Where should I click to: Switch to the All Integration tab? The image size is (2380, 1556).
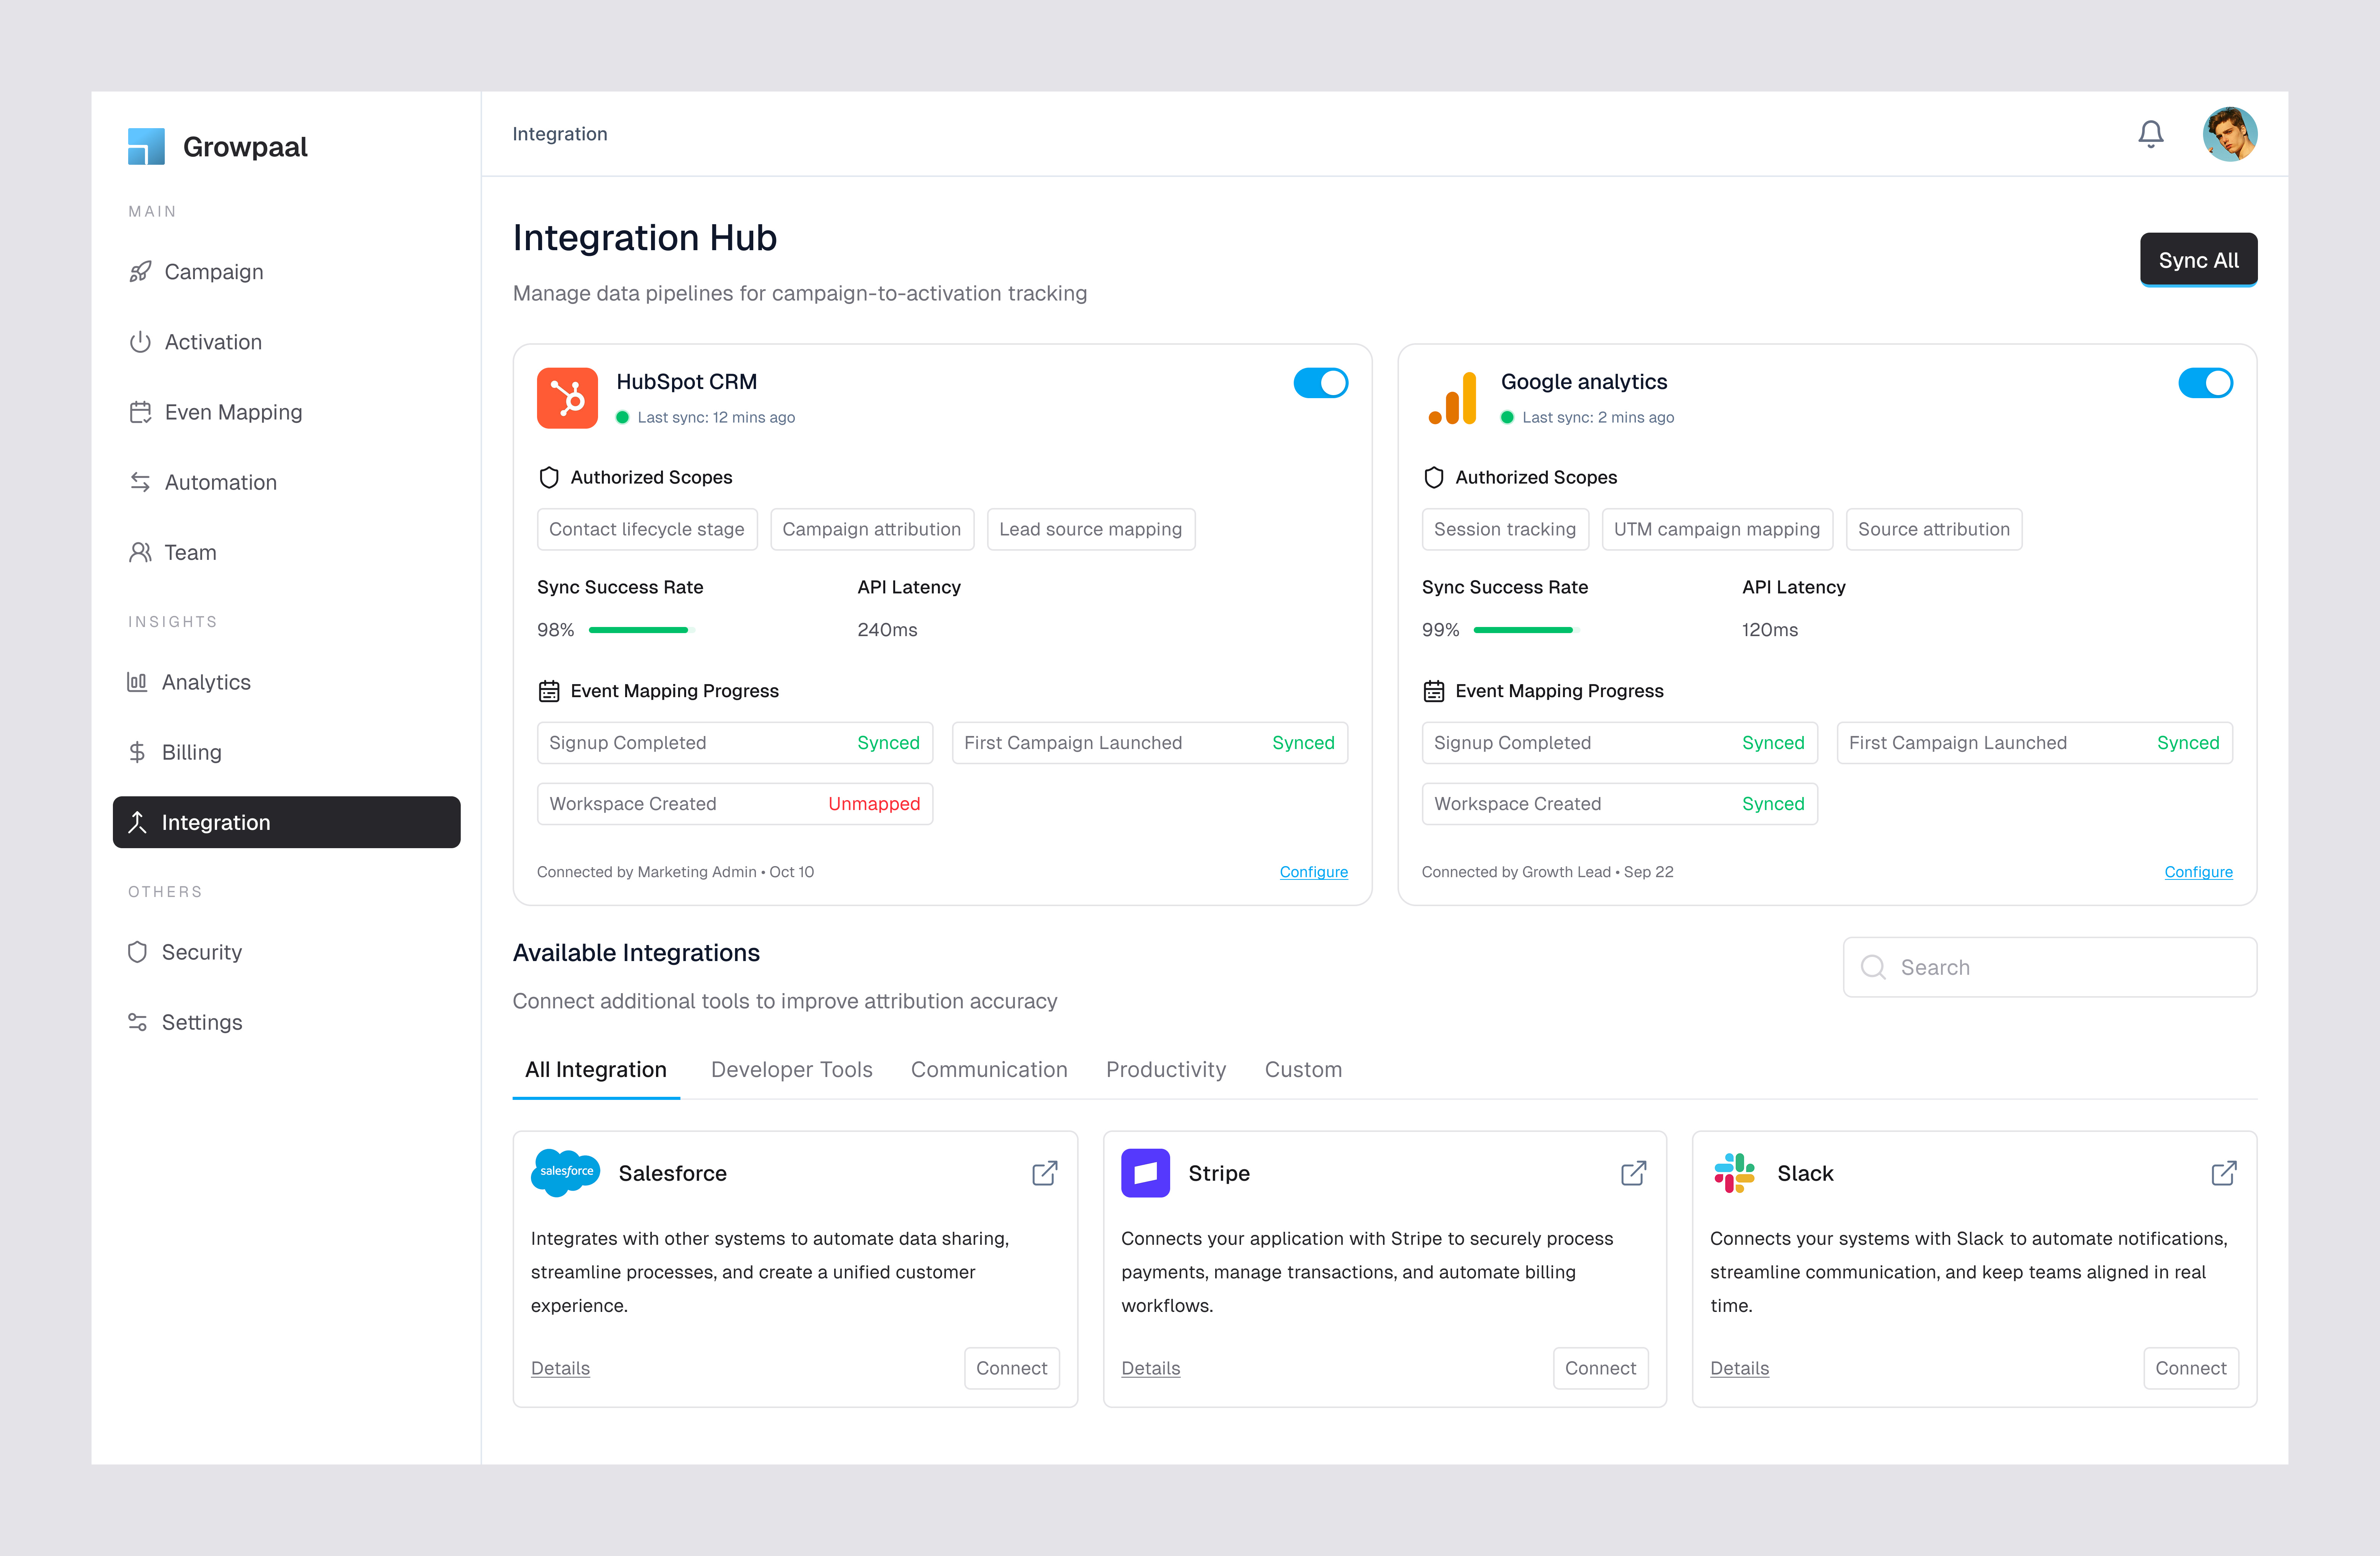click(x=596, y=1070)
